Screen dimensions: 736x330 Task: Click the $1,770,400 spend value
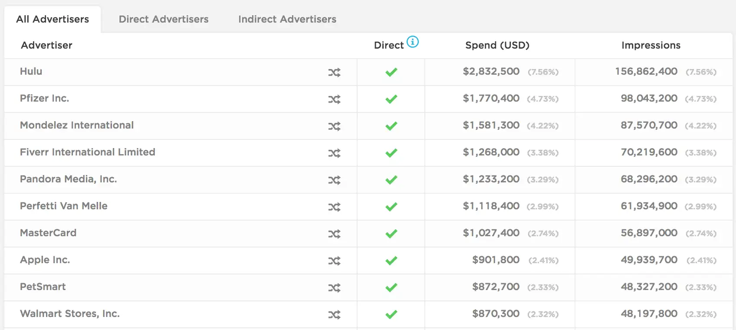[x=491, y=98]
